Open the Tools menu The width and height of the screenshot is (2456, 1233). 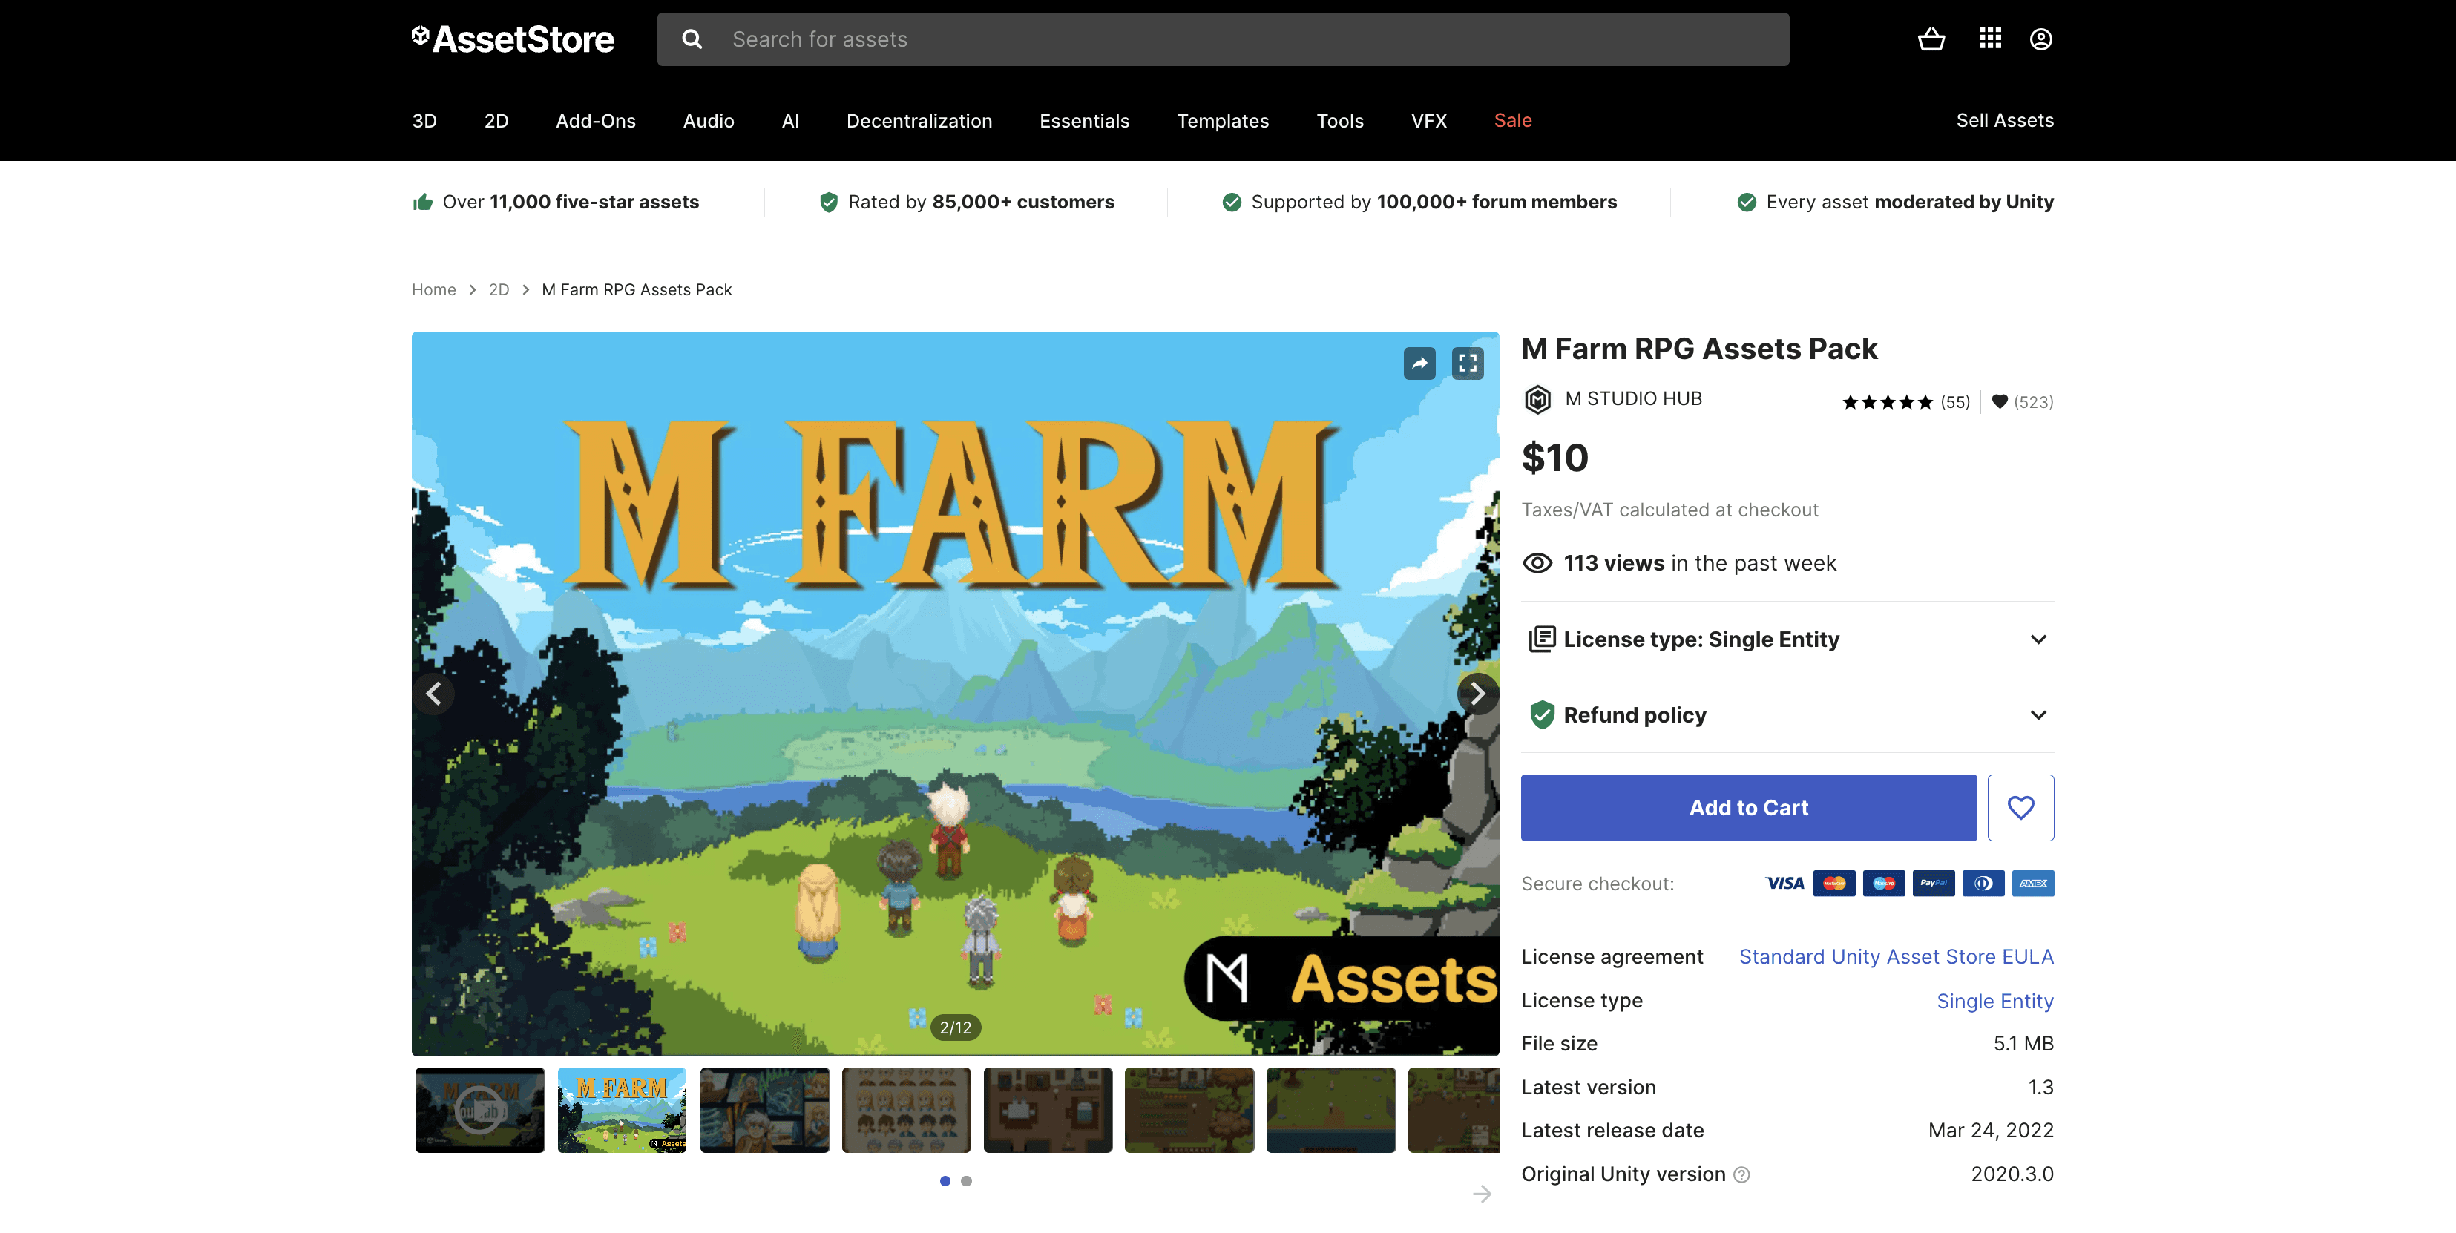tap(1339, 121)
